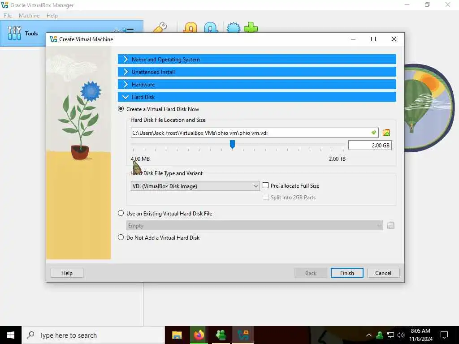Image resolution: width=459 pixels, height=344 pixels.
Task: Click the Split Into 2GB Parts checkbox
Action: point(265,197)
